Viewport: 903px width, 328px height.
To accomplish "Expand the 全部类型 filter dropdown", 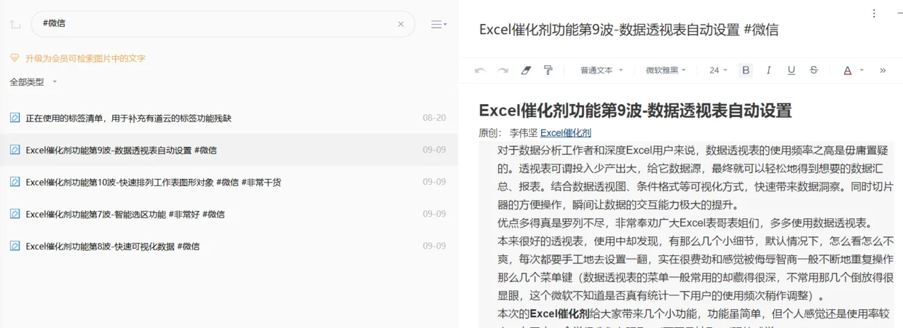I will (x=33, y=82).
